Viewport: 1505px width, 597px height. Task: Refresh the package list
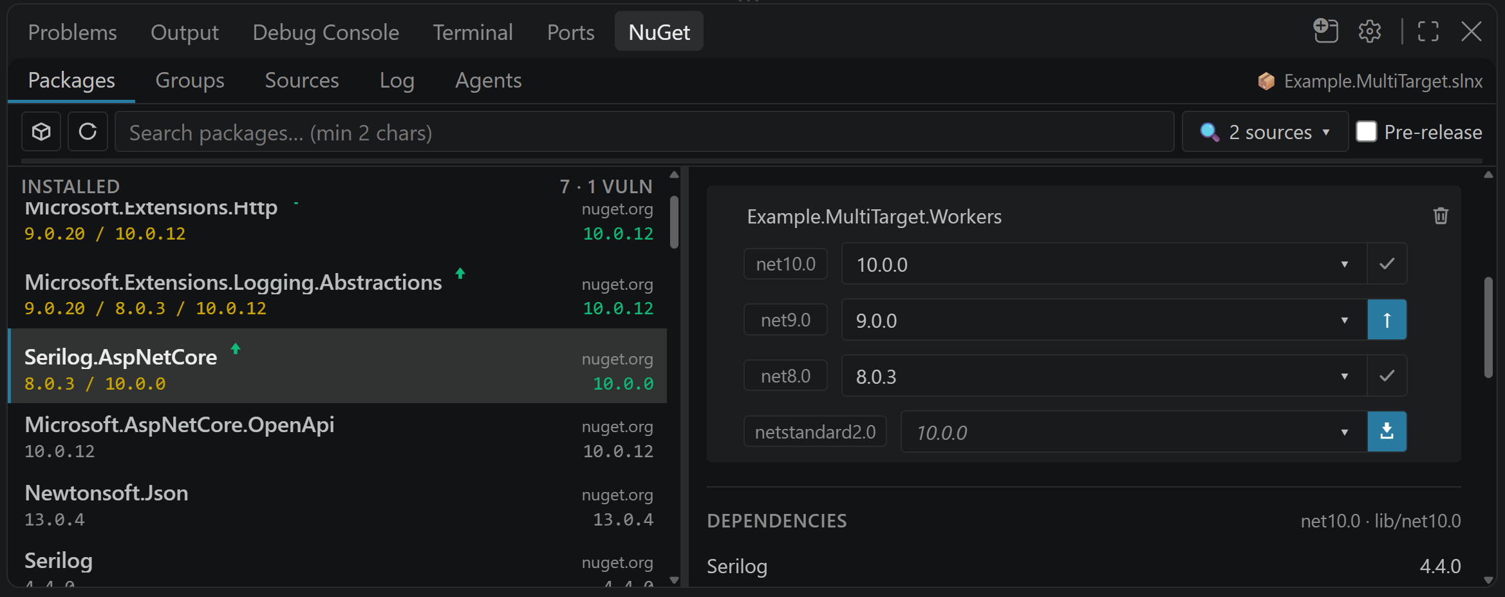(x=88, y=132)
